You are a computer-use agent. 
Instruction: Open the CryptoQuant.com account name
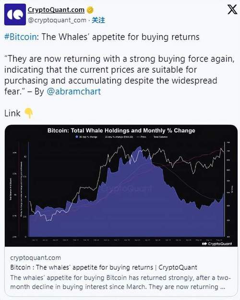click(x=56, y=10)
